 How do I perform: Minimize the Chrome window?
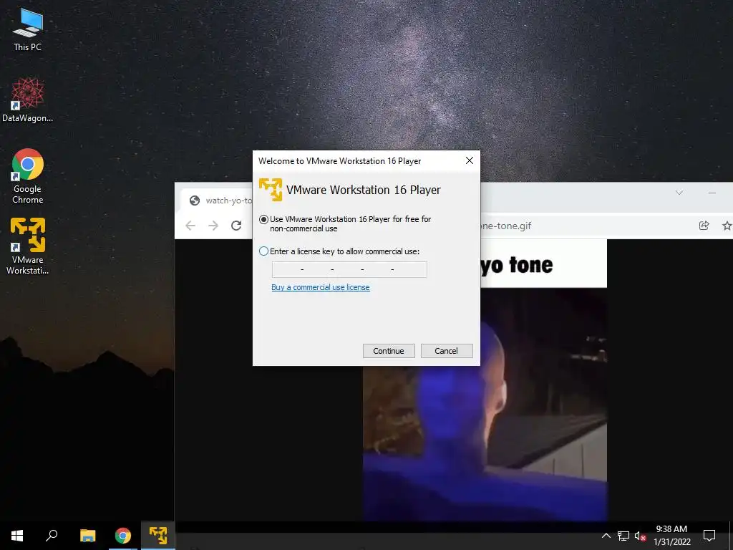pos(712,192)
